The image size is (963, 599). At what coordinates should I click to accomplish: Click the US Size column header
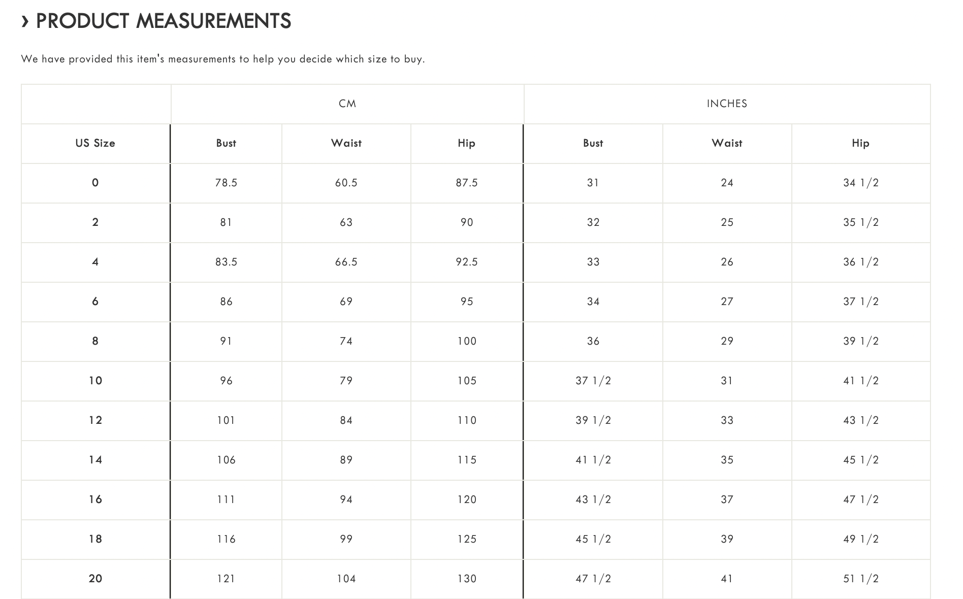[x=95, y=143]
